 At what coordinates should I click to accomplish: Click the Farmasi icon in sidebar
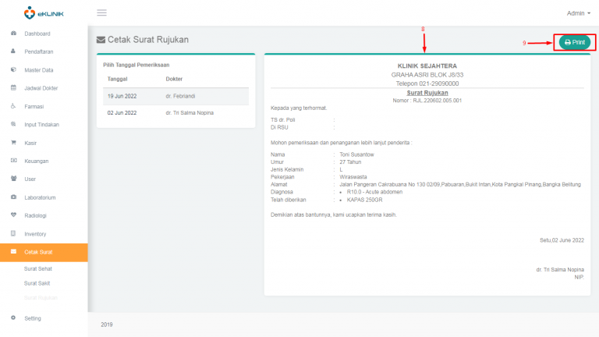click(x=13, y=106)
